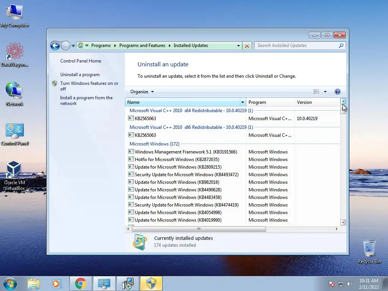Click the magnifier search icon

(x=341, y=45)
